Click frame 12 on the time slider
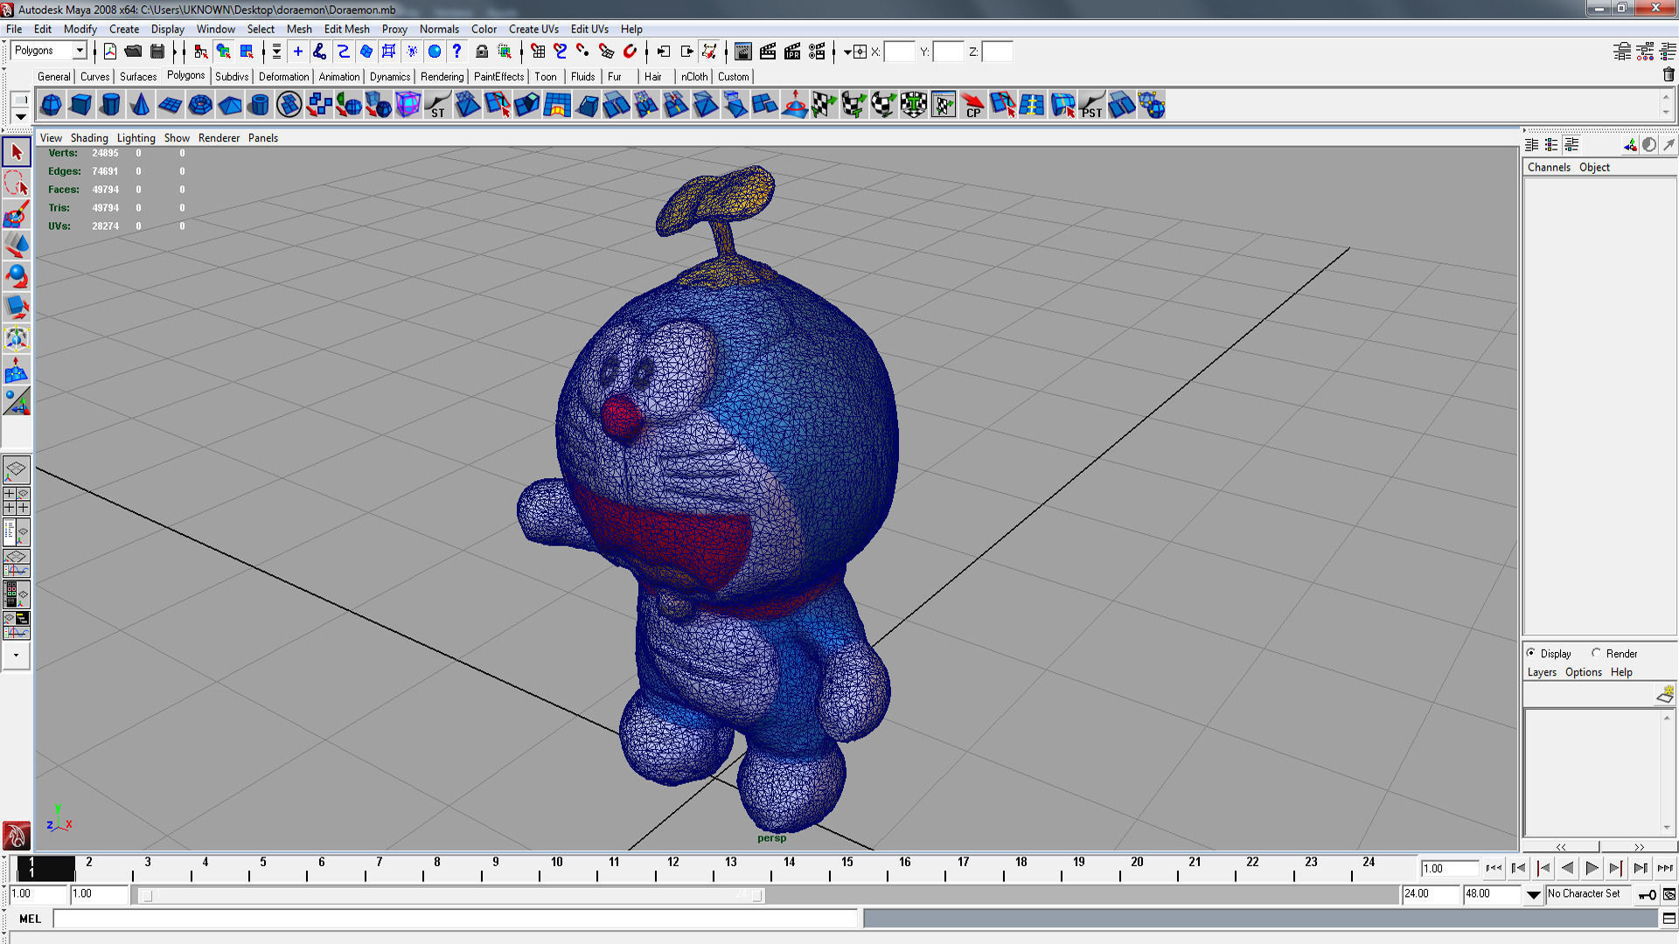Image resolution: width=1679 pixels, height=944 pixels. click(672, 863)
